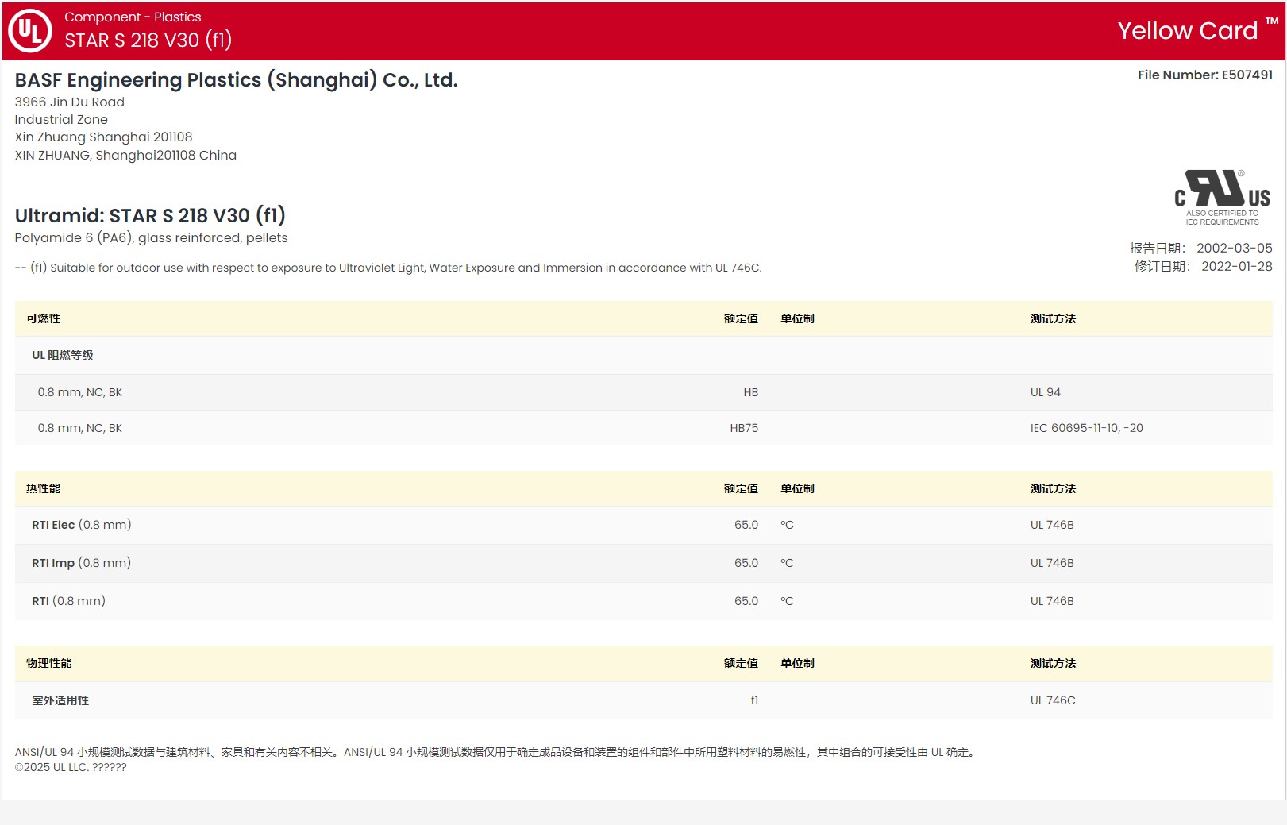Click the ANSI/UL 94 disclaimer paragraph
The image size is (1287, 825).
point(496,752)
